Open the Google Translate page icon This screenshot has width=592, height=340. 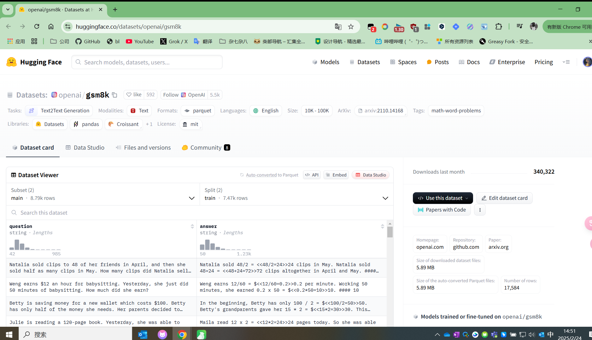[338, 27]
